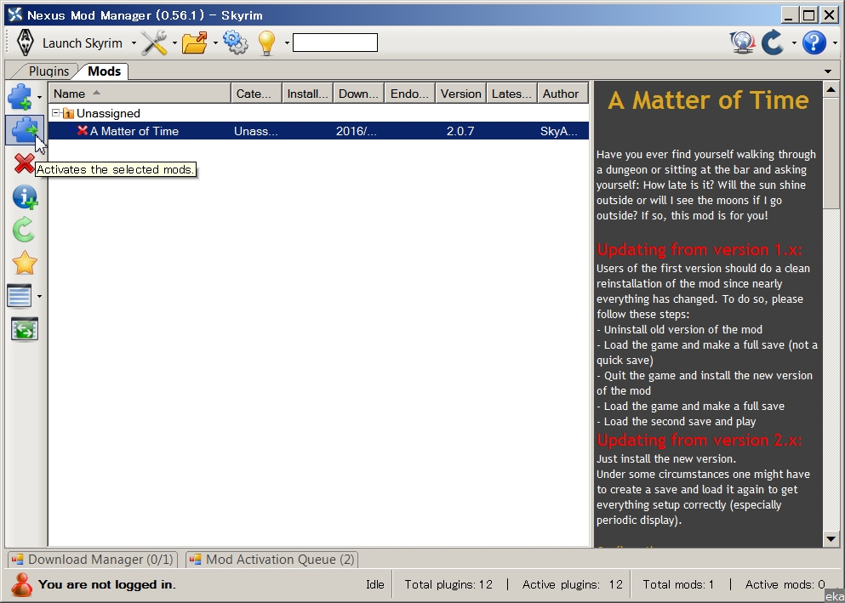Click the Nexus Mod Manager title bar icon

(x=15, y=15)
